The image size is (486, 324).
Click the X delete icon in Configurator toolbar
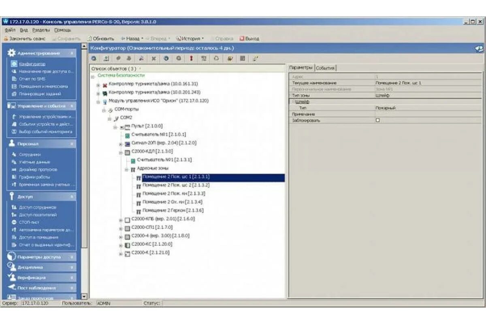point(153,60)
